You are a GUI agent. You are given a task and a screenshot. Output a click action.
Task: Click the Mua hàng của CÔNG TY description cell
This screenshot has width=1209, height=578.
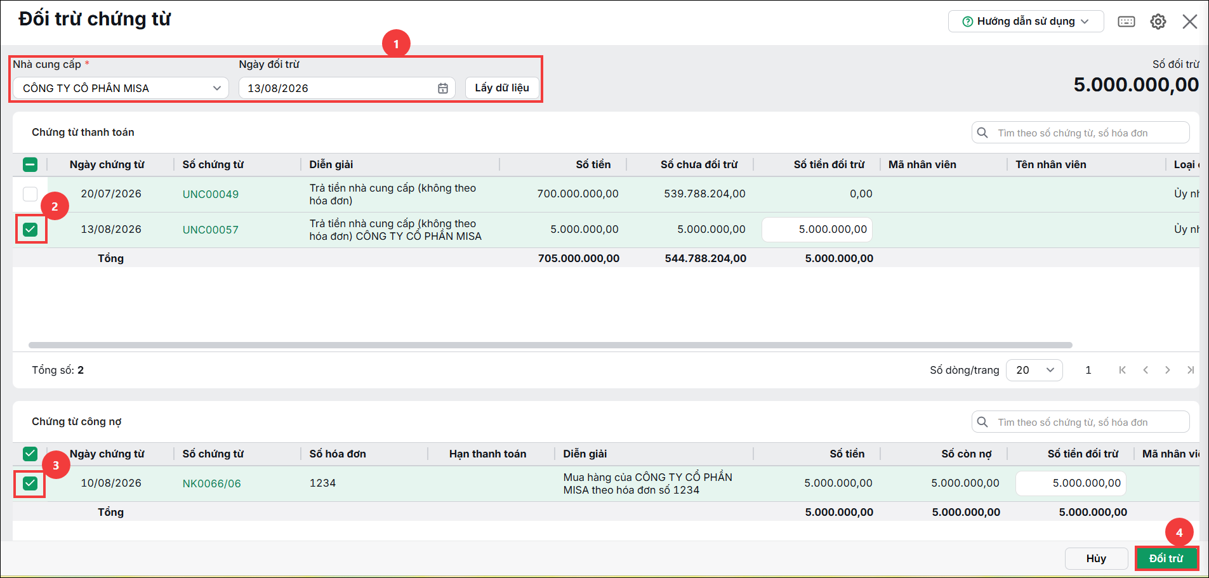point(648,483)
